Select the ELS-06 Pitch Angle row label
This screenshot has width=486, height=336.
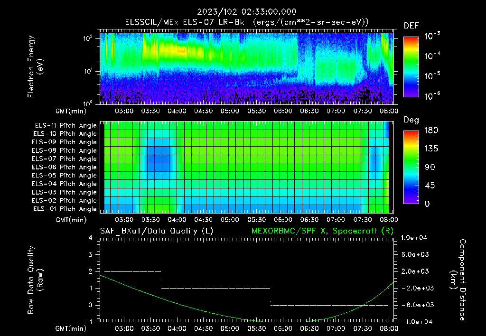pyautogui.click(x=65, y=167)
